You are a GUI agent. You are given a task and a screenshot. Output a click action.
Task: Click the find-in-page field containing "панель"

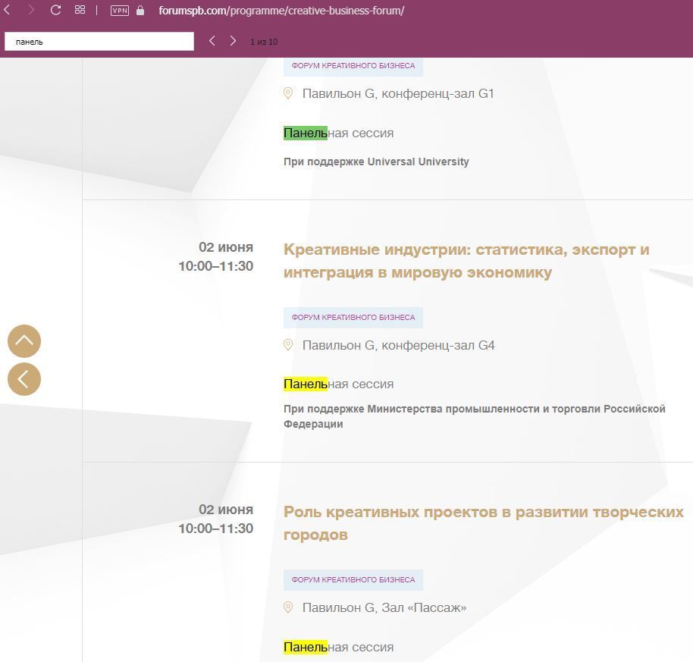tap(99, 42)
